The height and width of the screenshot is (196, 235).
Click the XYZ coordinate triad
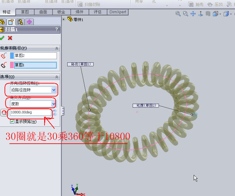(78, 190)
